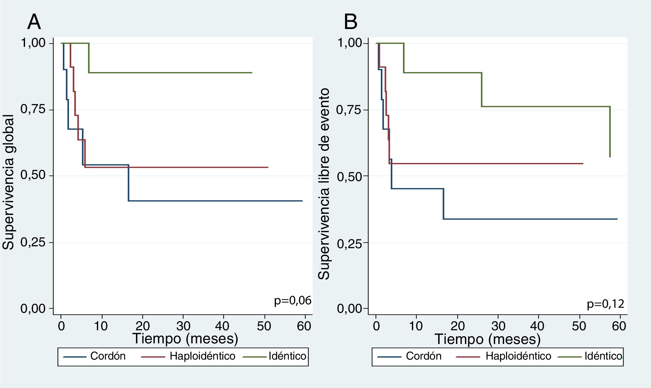Click the green Idéntico legend line in panel B

[x=570, y=357]
